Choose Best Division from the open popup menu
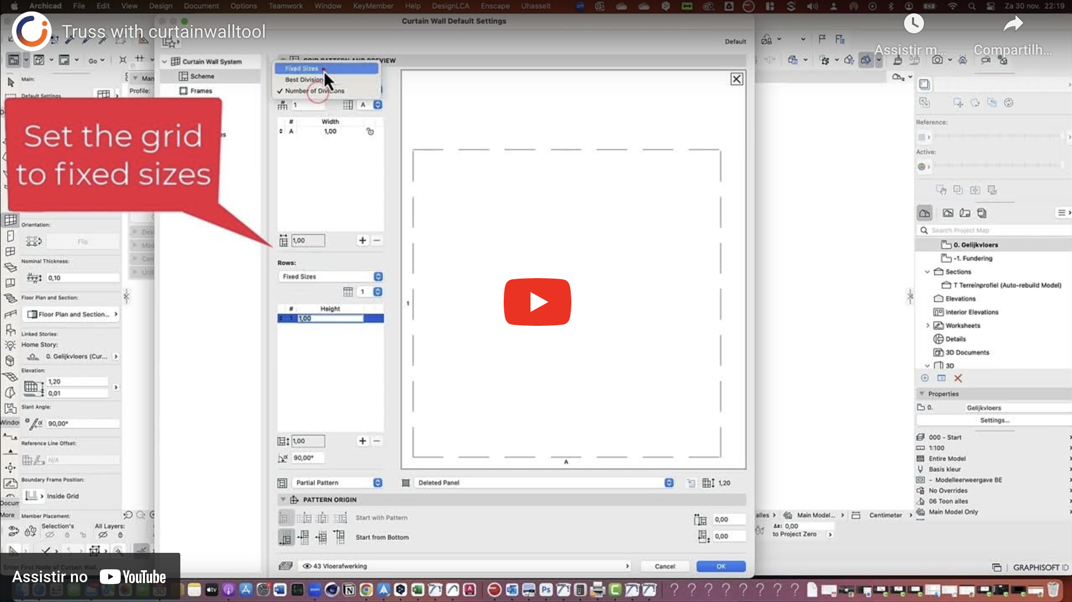 click(x=304, y=79)
